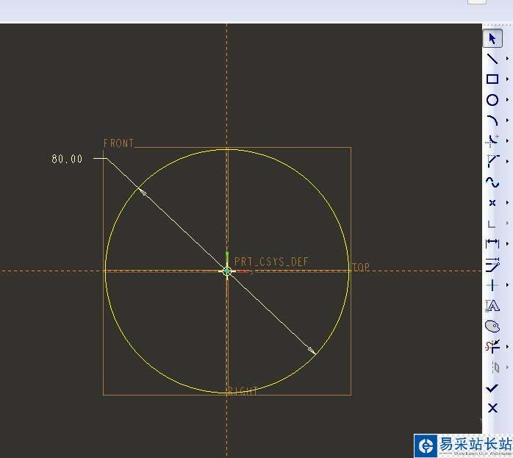513x458 pixels.
Task: Select the Fillet tool
Action: tap(492, 140)
